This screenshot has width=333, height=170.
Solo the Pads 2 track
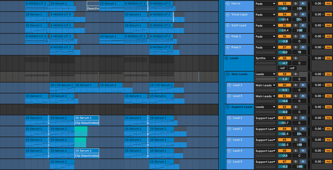click(296, 47)
